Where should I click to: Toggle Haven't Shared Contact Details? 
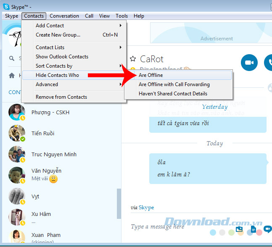(179, 94)
